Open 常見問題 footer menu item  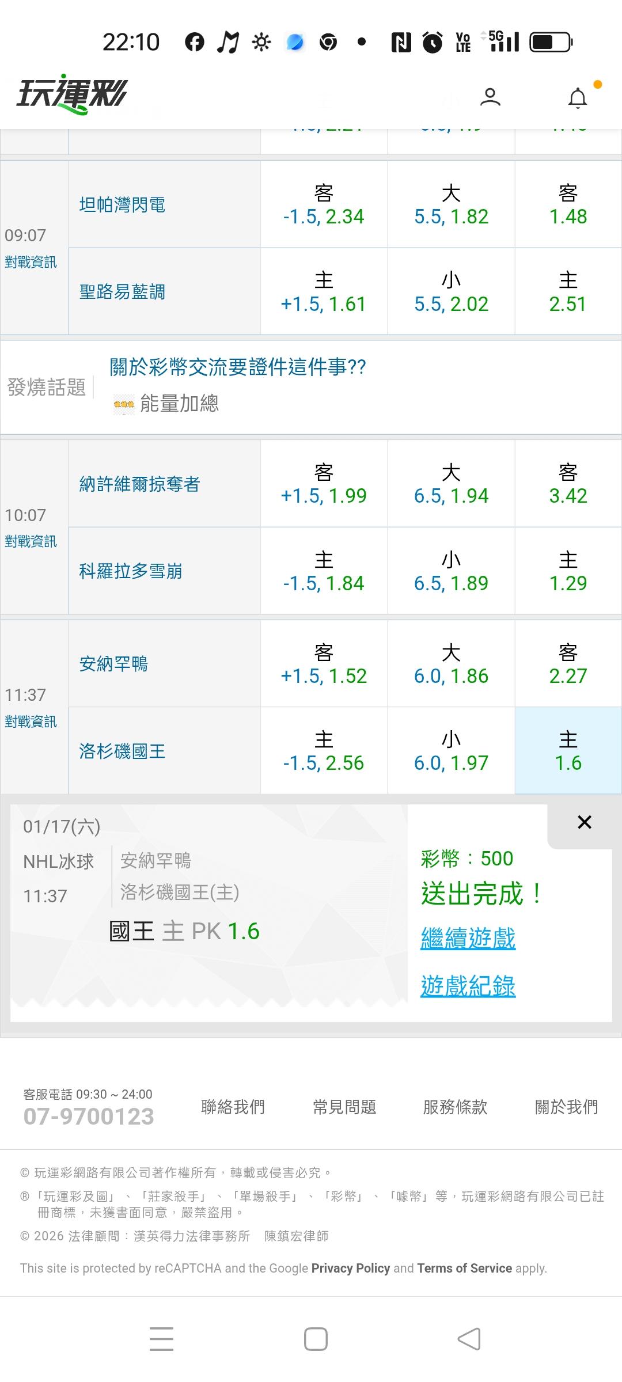[x=344, y=1107]
